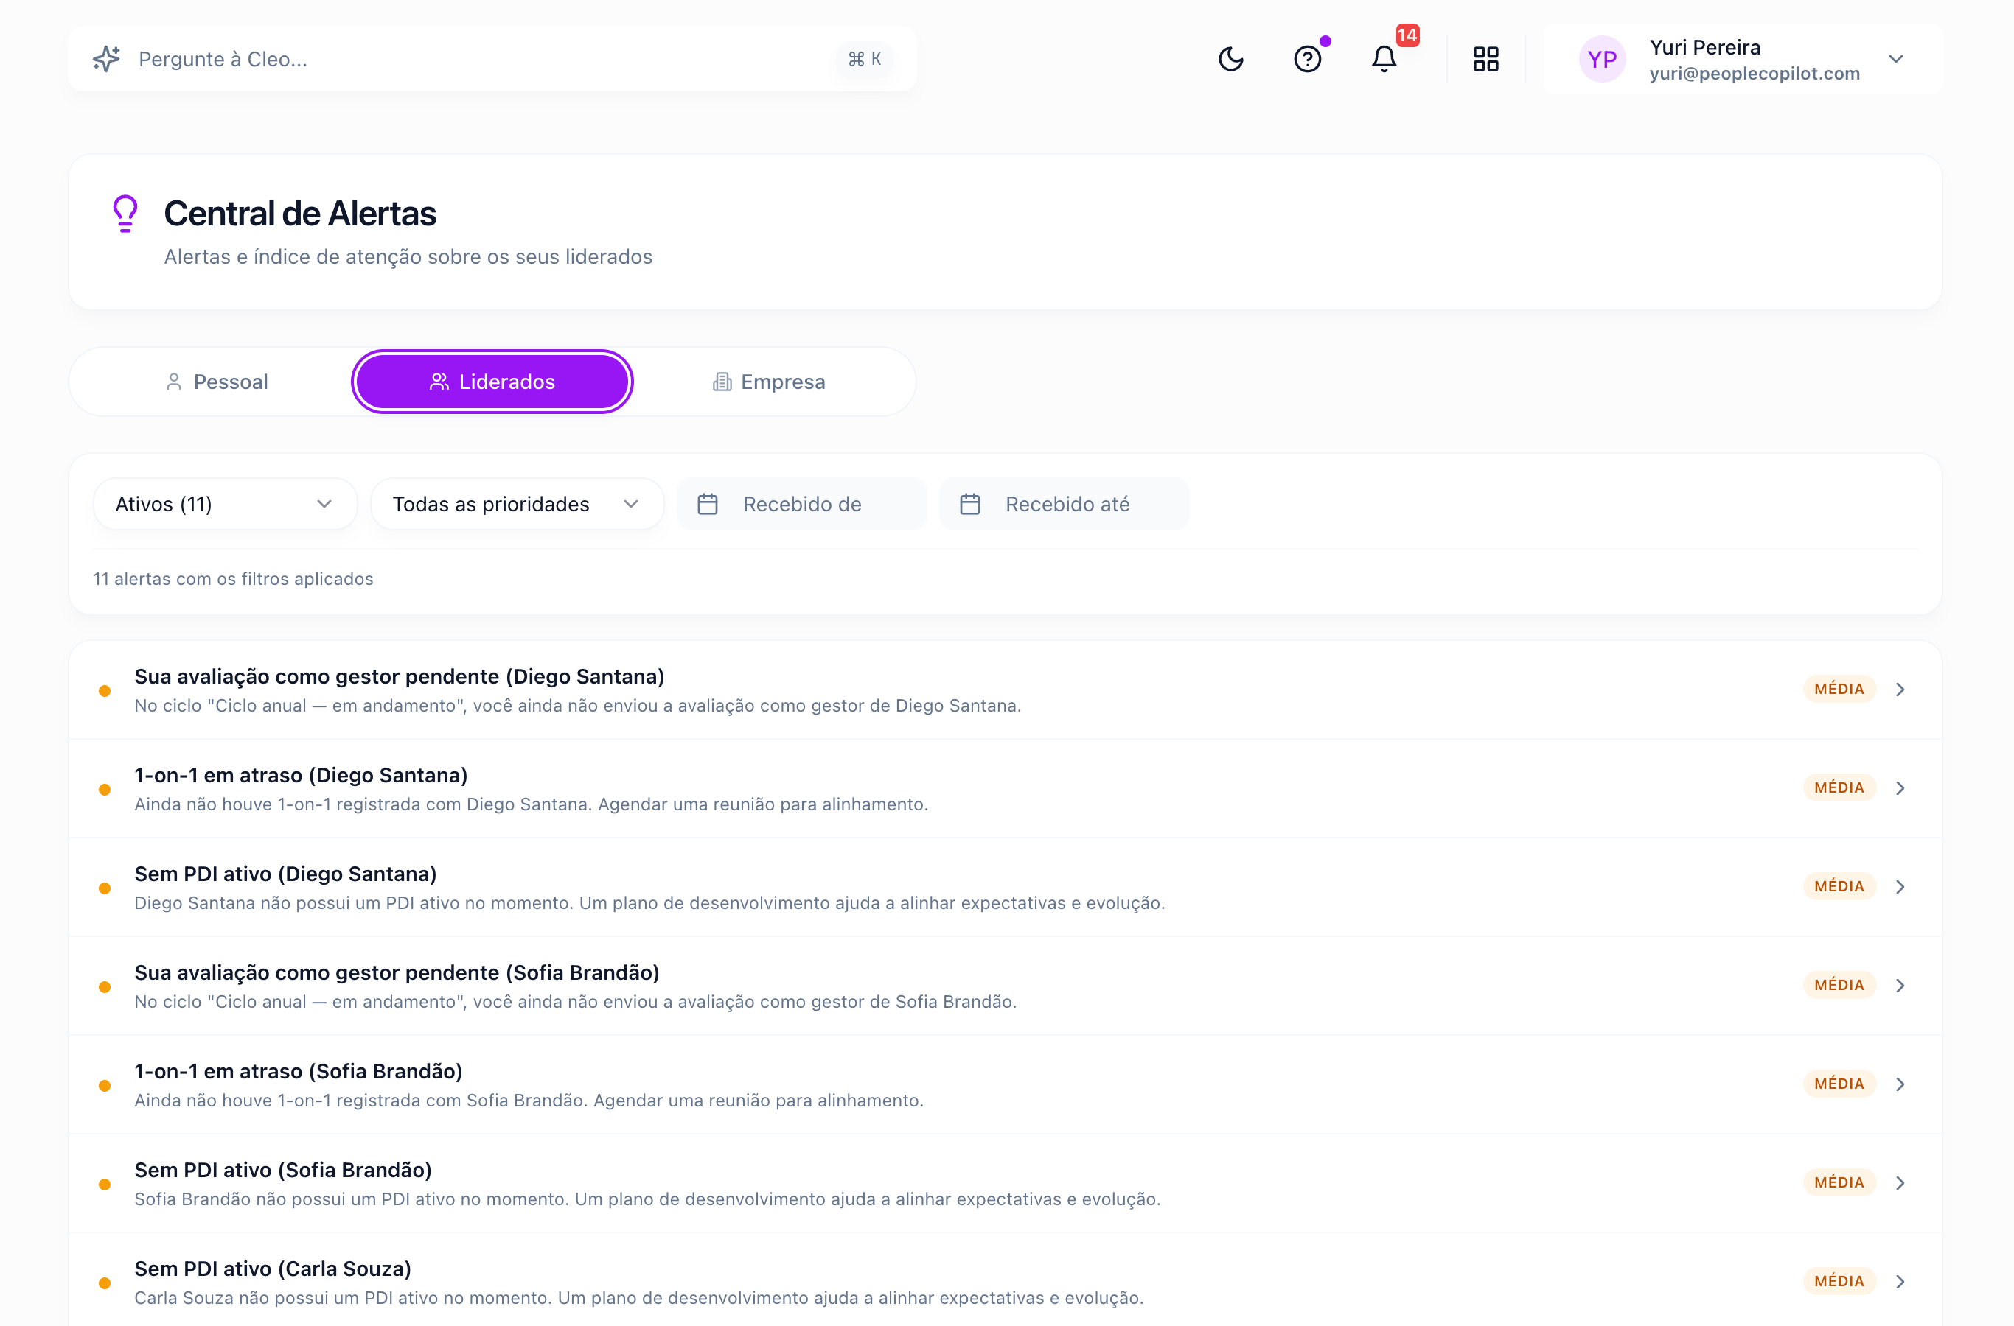Open the notifications bell showing 14

pos(1384,59)
